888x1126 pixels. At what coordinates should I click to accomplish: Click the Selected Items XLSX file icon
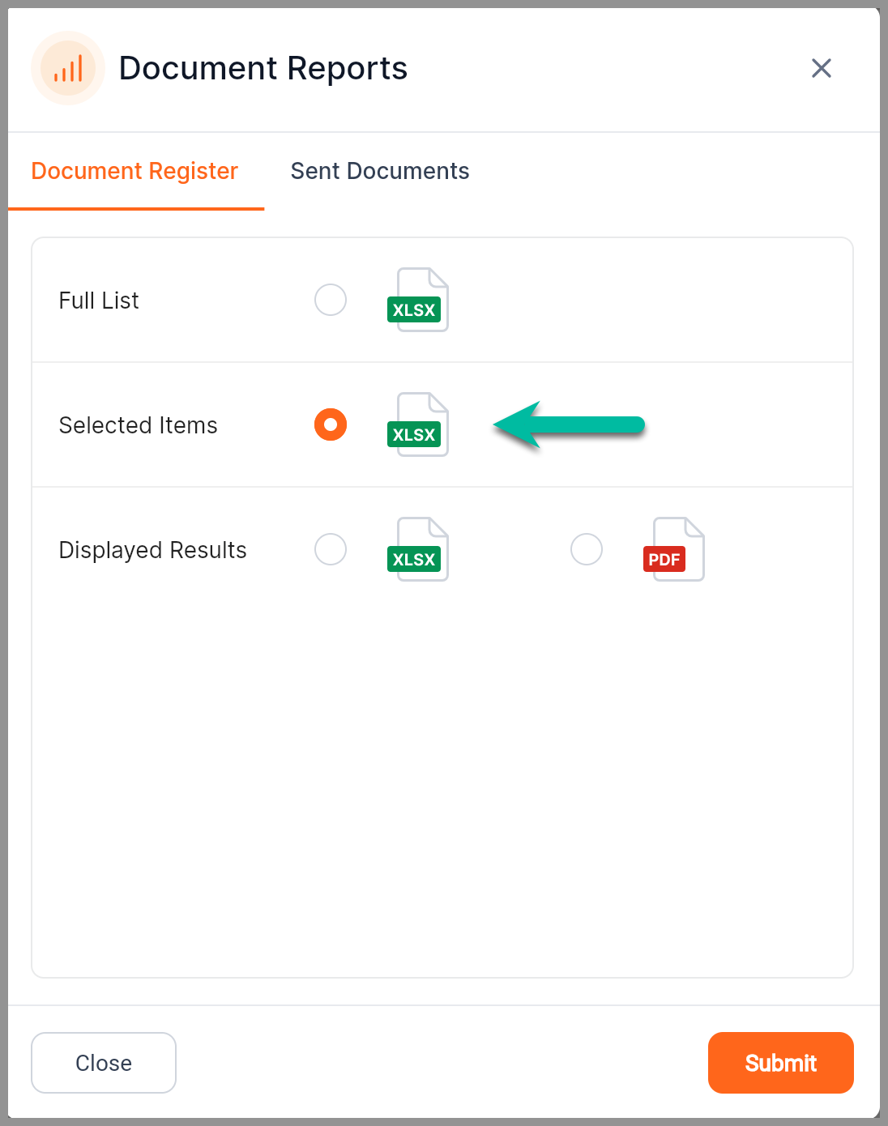pyautogui.click(x=418, y=424)
